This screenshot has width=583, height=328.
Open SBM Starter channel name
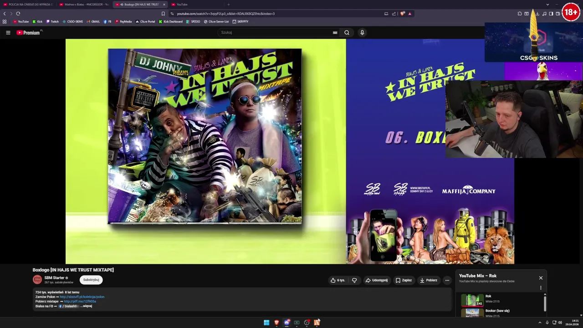[54, 278]
